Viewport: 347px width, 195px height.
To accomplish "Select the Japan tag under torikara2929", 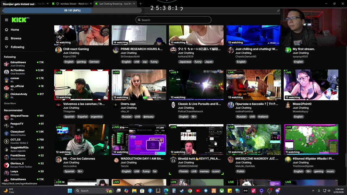I will pyautogui.click(x=209, y=62).
